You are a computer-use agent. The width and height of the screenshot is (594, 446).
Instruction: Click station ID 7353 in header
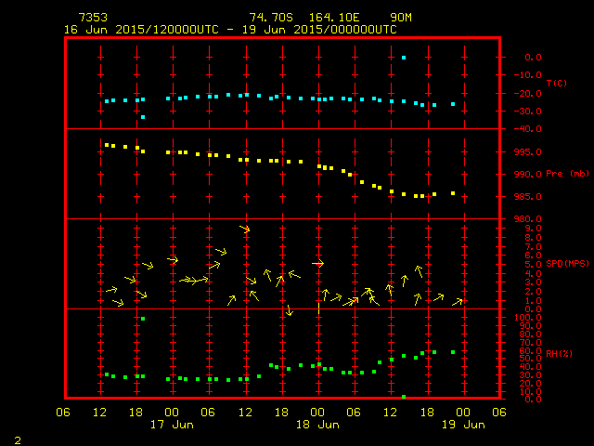point(92,18)
